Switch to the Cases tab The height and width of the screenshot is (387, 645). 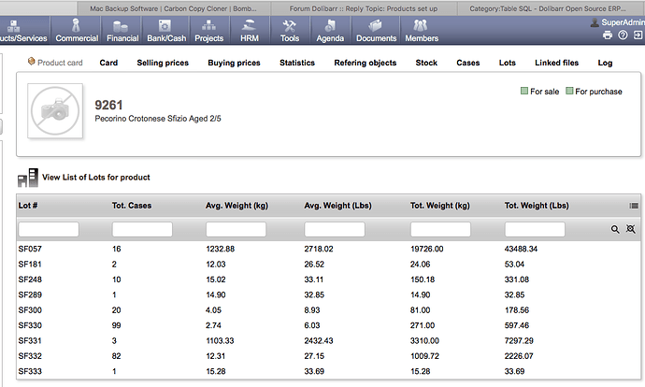click(x=468, y=63)
